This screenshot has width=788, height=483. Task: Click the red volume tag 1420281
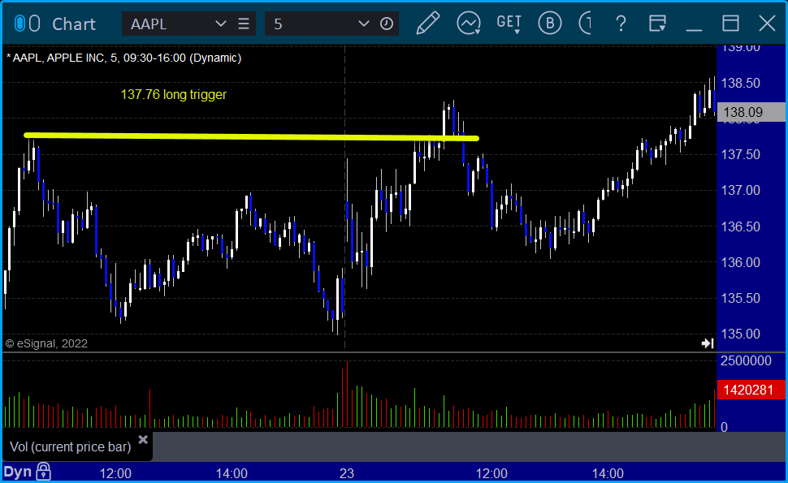751,390
